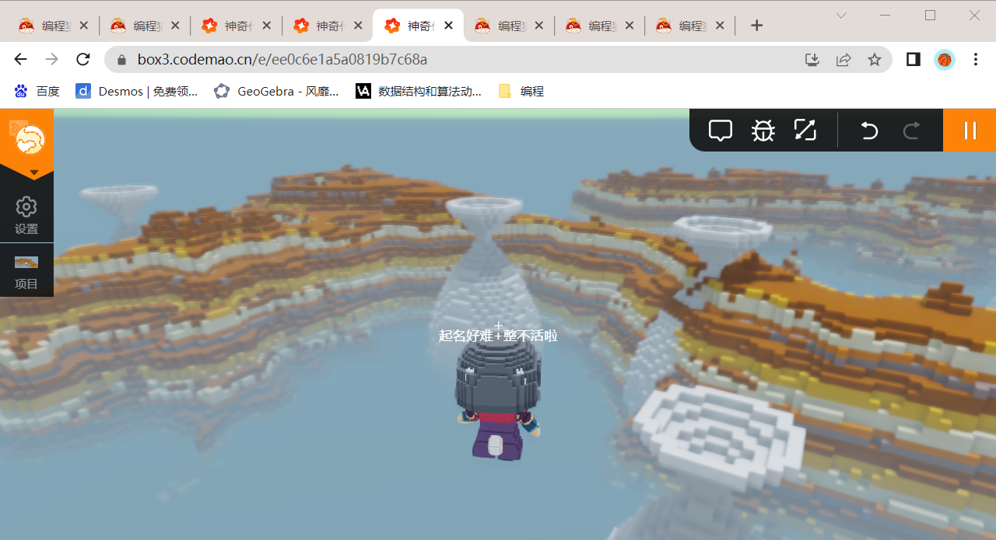Open the browser side panel icon
This screenshot has width=996, height=540.
914,60
